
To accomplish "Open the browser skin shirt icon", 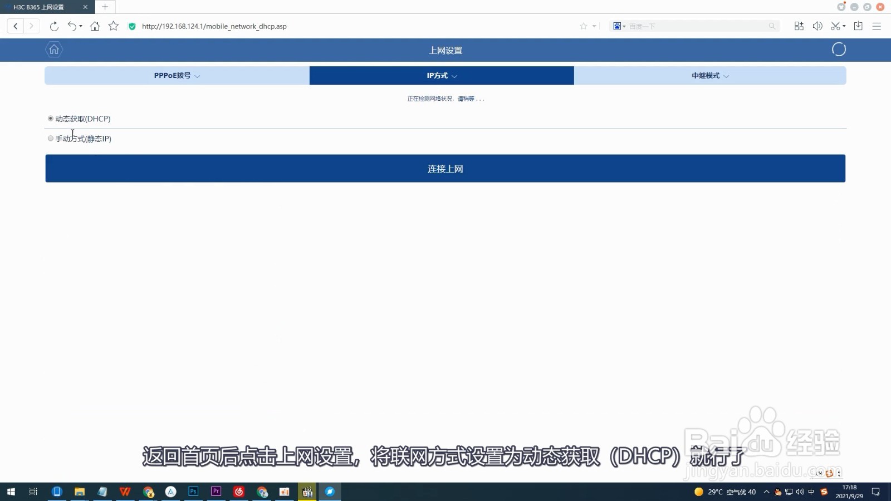I will pos(841,7).
